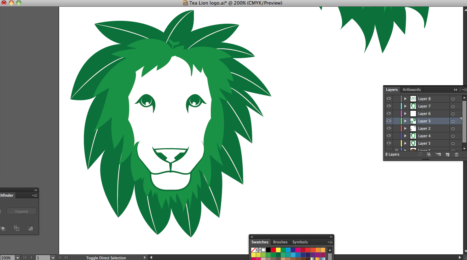Click the Create New Sublayer icon
Image resolution: width=467 pixels, height=260 pixels.
coord(438,155)
